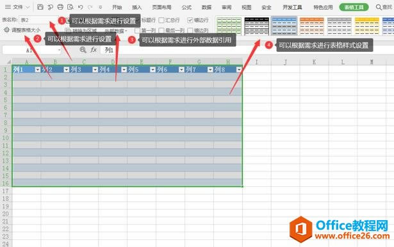Apply the yellow table style thumbnail

[367, 26]
